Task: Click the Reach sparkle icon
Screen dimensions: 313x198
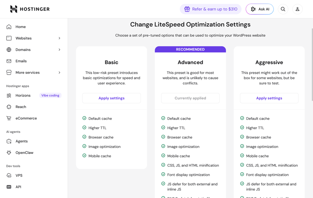Action: click(9, 107)
